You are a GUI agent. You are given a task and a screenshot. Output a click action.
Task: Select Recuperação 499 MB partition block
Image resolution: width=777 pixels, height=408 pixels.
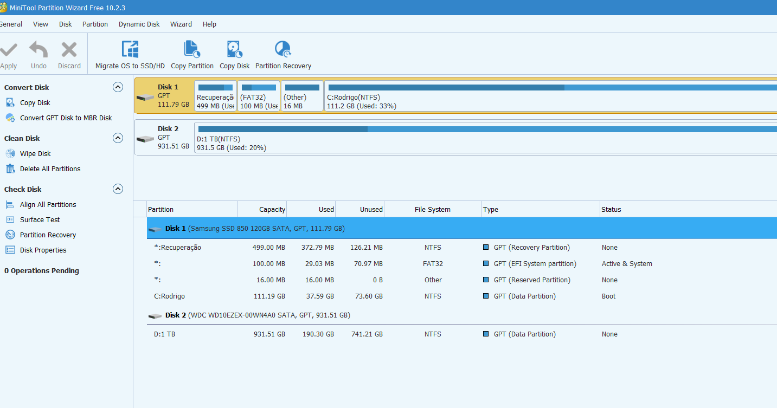pyautogui.click(x=215, y=96)
